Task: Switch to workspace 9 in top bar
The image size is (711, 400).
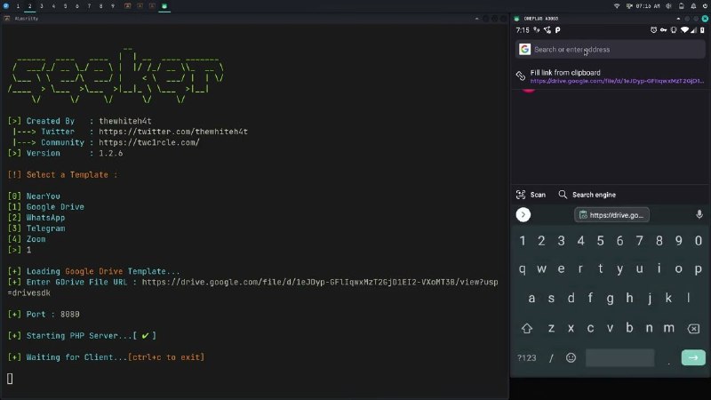Action: (x=113, y=6)
